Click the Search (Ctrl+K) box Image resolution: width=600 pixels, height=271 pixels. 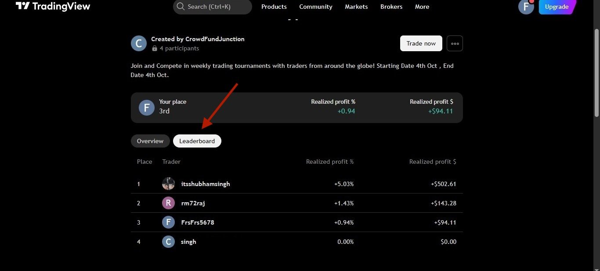click(213, 7)
